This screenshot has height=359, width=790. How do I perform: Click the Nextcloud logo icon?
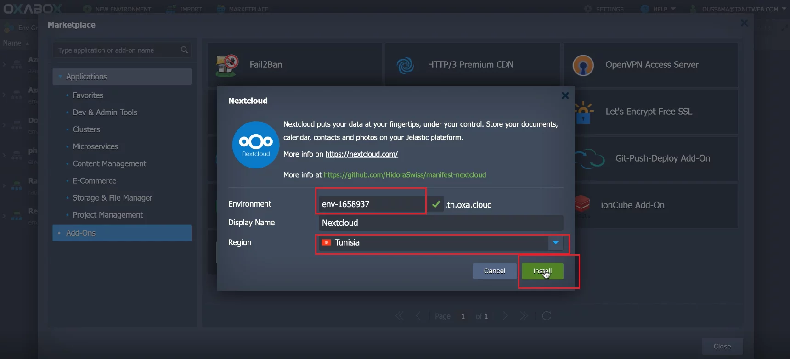[256, 145]
